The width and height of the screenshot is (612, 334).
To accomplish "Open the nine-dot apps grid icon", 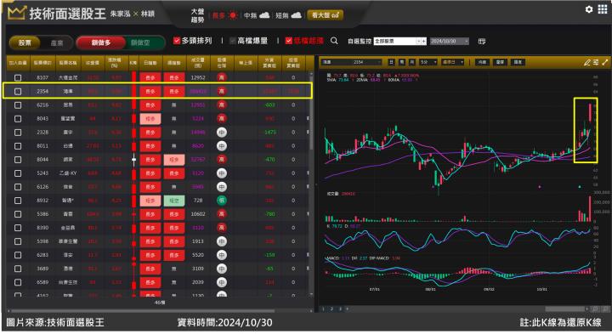I will coord(603,9).
